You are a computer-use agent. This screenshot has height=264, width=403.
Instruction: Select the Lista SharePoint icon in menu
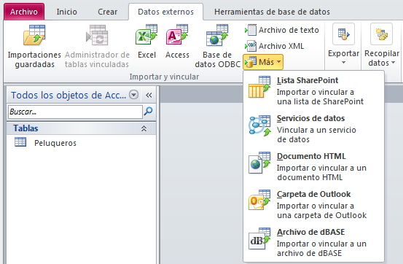point(259,87)
